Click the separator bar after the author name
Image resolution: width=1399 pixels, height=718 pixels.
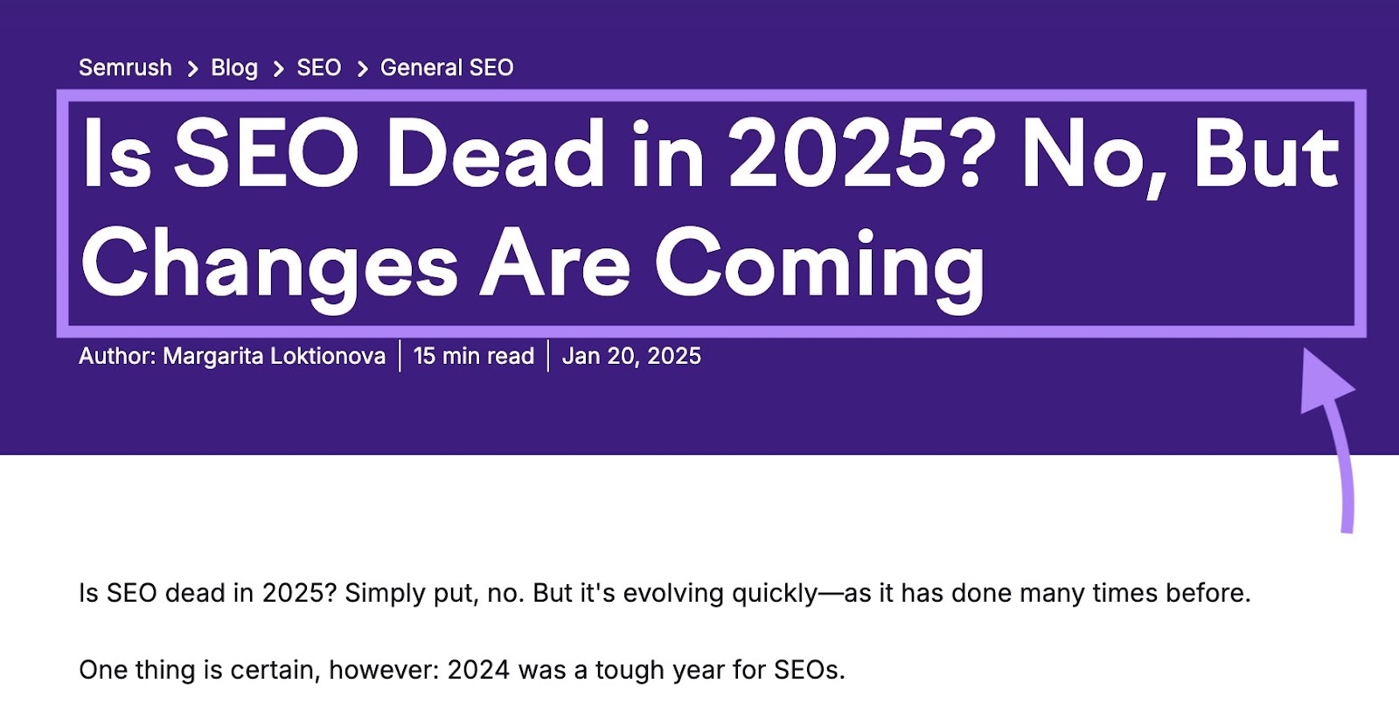400,355
